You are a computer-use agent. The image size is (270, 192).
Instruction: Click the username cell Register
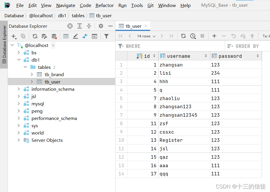pos(184,140)
